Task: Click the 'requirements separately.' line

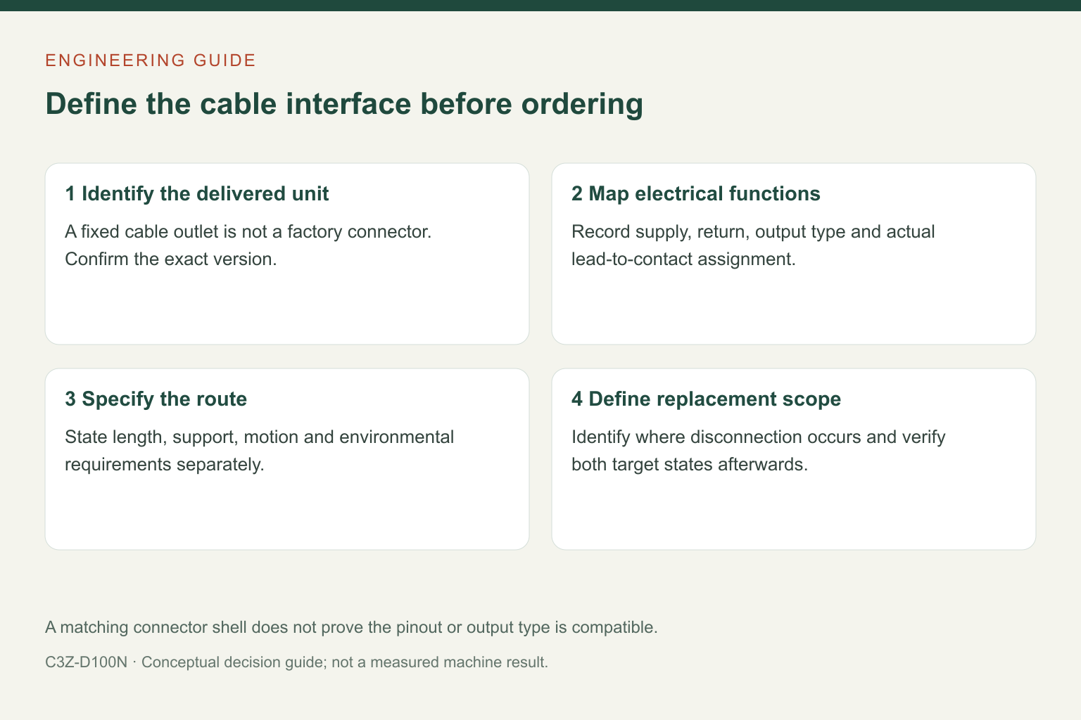Action: pos(165,464)
